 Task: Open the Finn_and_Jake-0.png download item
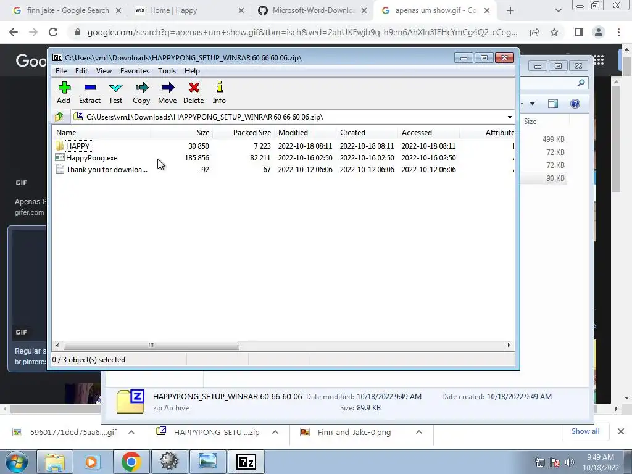(346, 432)
